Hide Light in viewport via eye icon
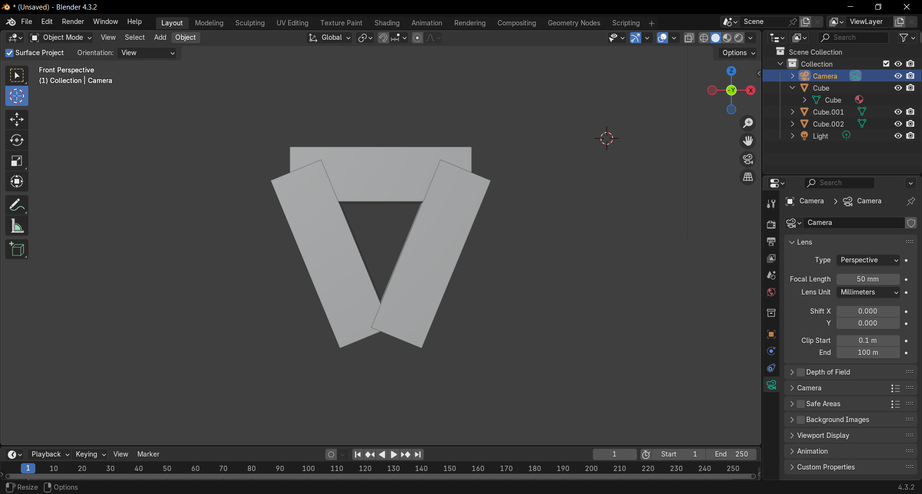 tap(898, 136)
